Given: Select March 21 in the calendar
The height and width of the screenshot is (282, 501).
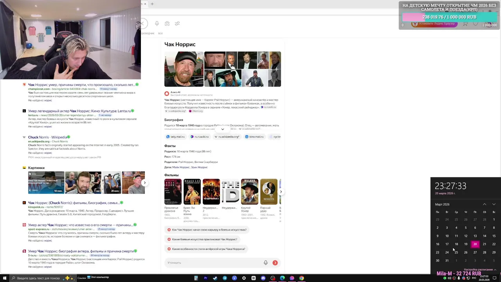Looking at the screenshot, I should pyautogui.click(x=484, y=244).
